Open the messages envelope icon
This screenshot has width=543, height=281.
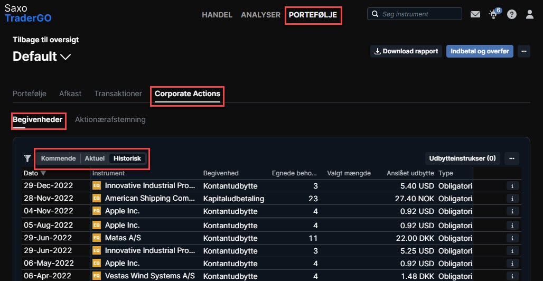[475, 14]
